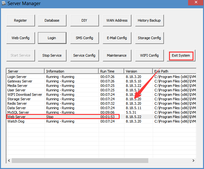Image resolution: width=204 pixels, height=169 pixels.
Task: Select the Media Server row
Action: [x=101, y=86]
